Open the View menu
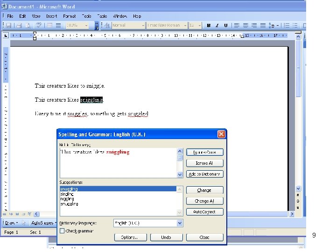 36,16
